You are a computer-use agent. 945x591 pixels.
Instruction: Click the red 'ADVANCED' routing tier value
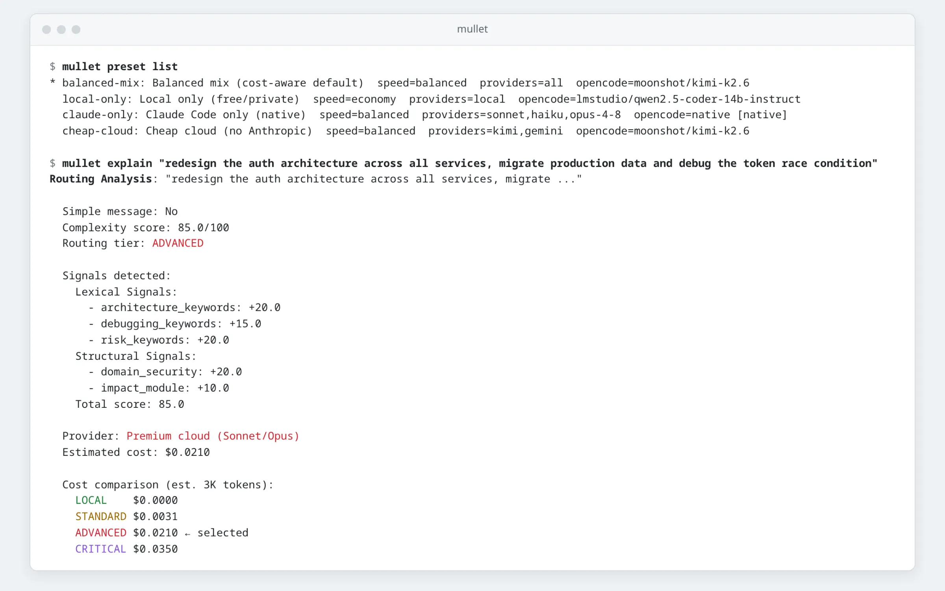[178, 243]
